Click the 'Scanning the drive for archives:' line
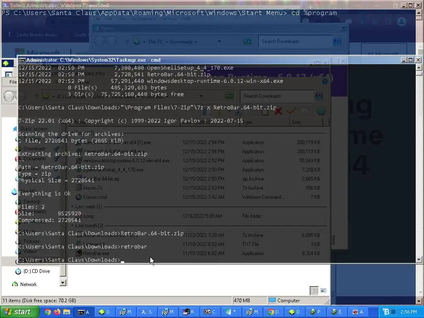 point(71,134)
